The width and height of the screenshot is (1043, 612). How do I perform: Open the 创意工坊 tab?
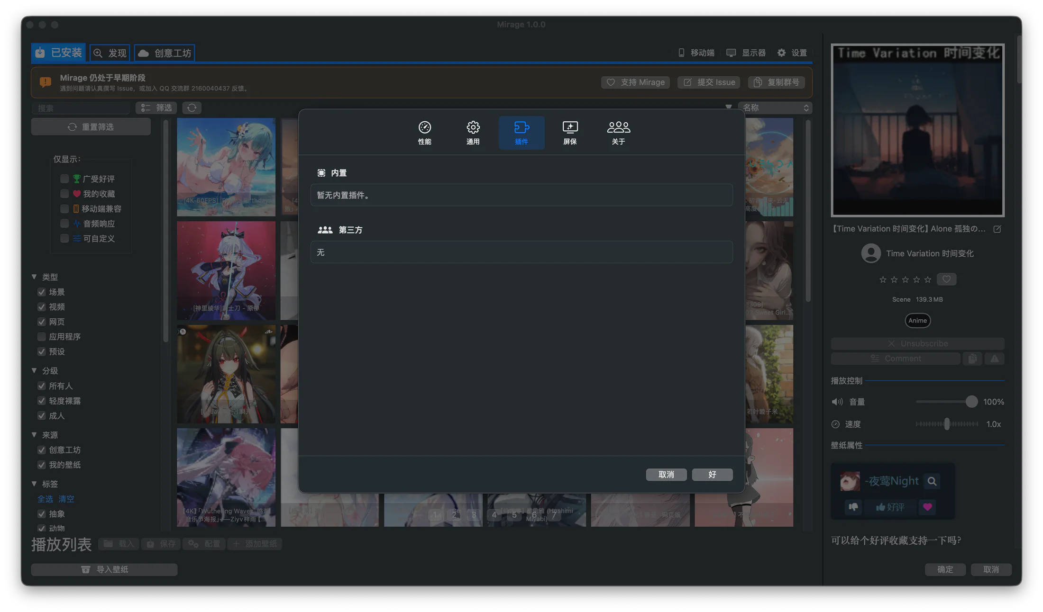[x=165, y=53]
